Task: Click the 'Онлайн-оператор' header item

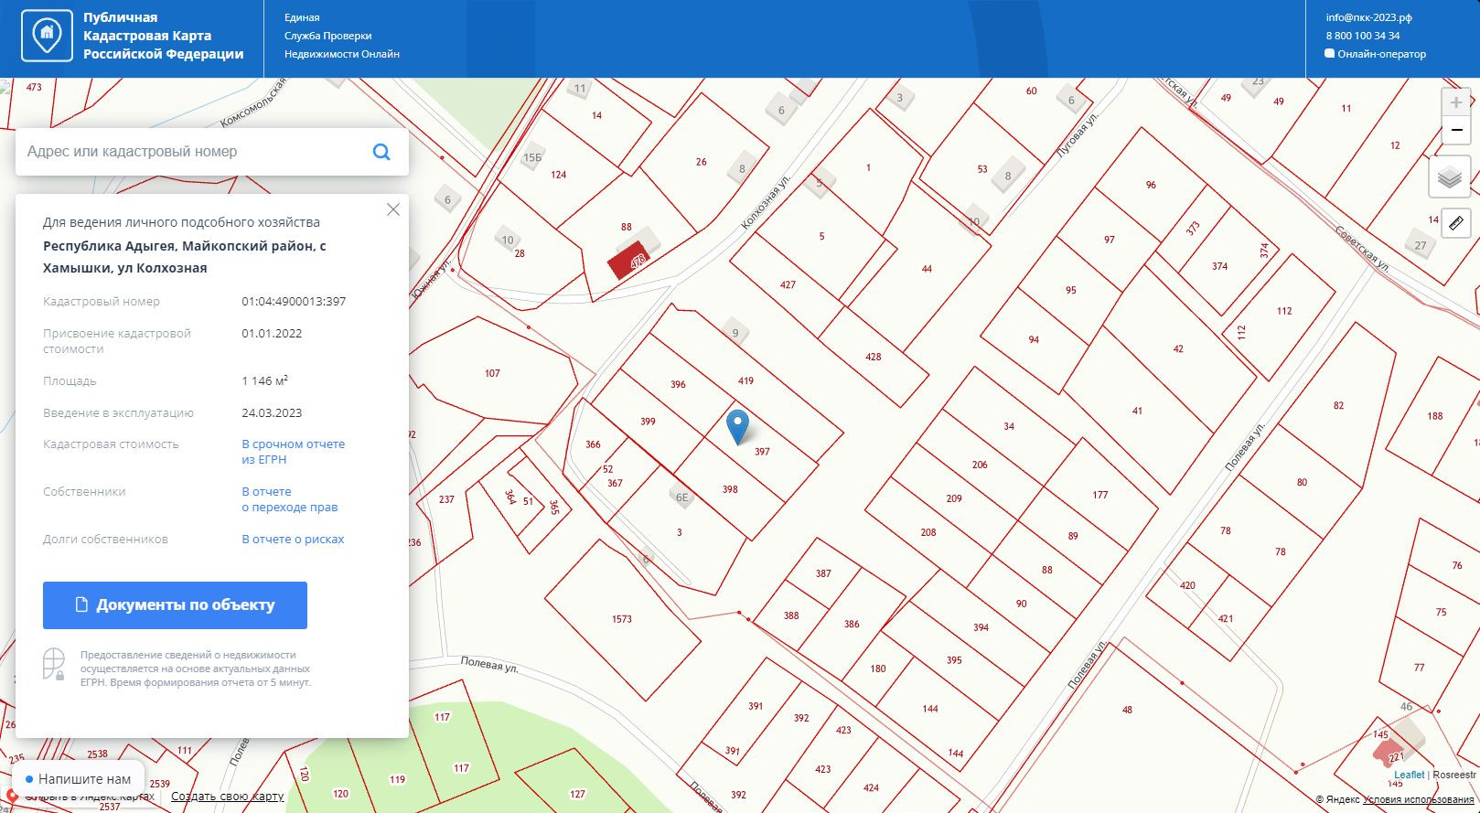Action: pyautogui.click(x=1380, y=54)
